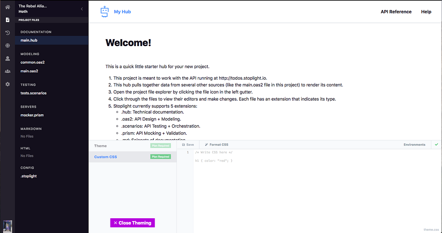The width and height of the screenshot is (442, 233).
Task: Select the Home icon in the left sidebar
Action: tap(7, 7)
